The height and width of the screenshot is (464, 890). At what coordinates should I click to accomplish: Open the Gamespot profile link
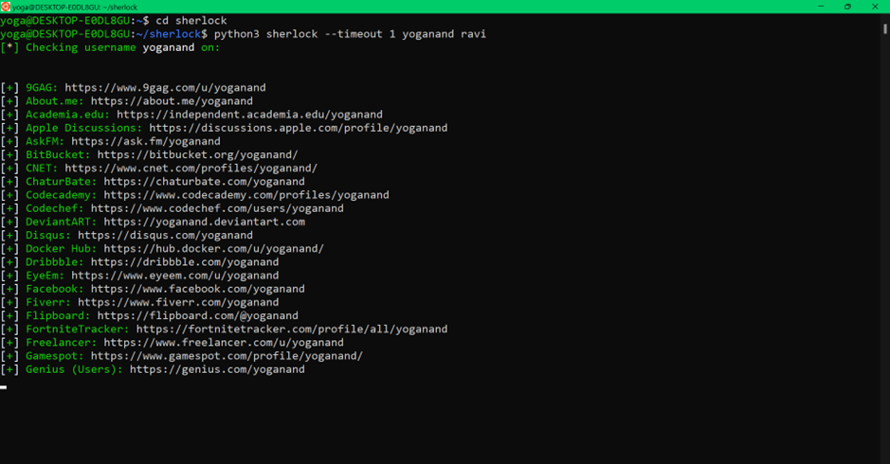click(227, 356)
